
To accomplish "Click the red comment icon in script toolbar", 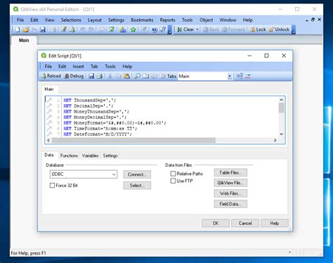I will (x=248, y=76).
